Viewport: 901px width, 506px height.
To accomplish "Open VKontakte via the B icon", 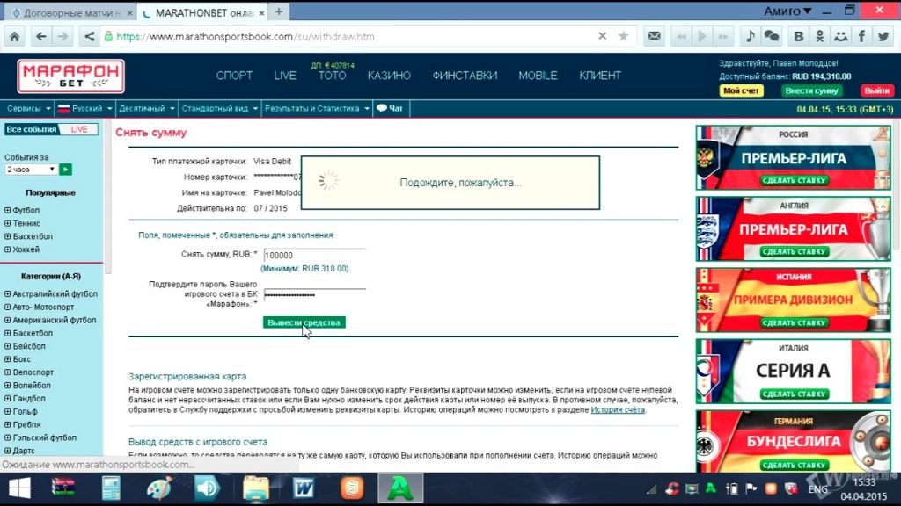I will [798, 36].
